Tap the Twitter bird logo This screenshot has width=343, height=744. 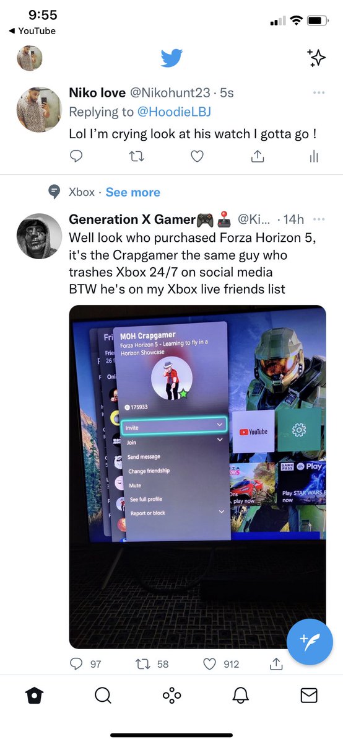click(x=171, y=58)
